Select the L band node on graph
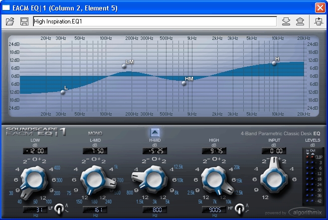This screenshot has height=220, width=328. click(x=63, y=92)
